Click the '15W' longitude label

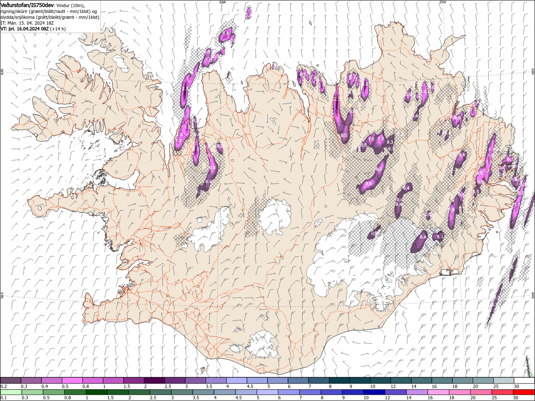pos(443,2)
